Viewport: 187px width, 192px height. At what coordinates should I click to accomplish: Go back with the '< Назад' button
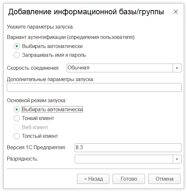(x=93, y=179)
